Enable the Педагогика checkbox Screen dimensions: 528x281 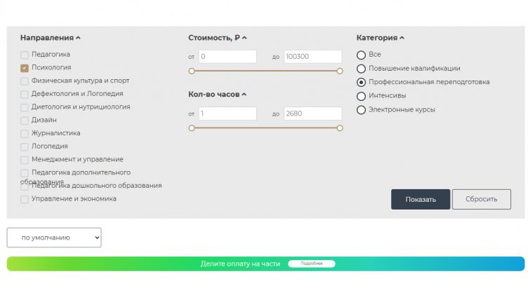tap(25, 55)
